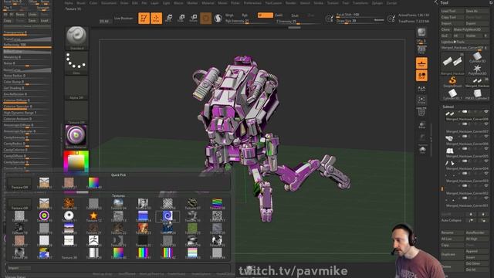Click the Local symmetry orange icon

[421, 76]
